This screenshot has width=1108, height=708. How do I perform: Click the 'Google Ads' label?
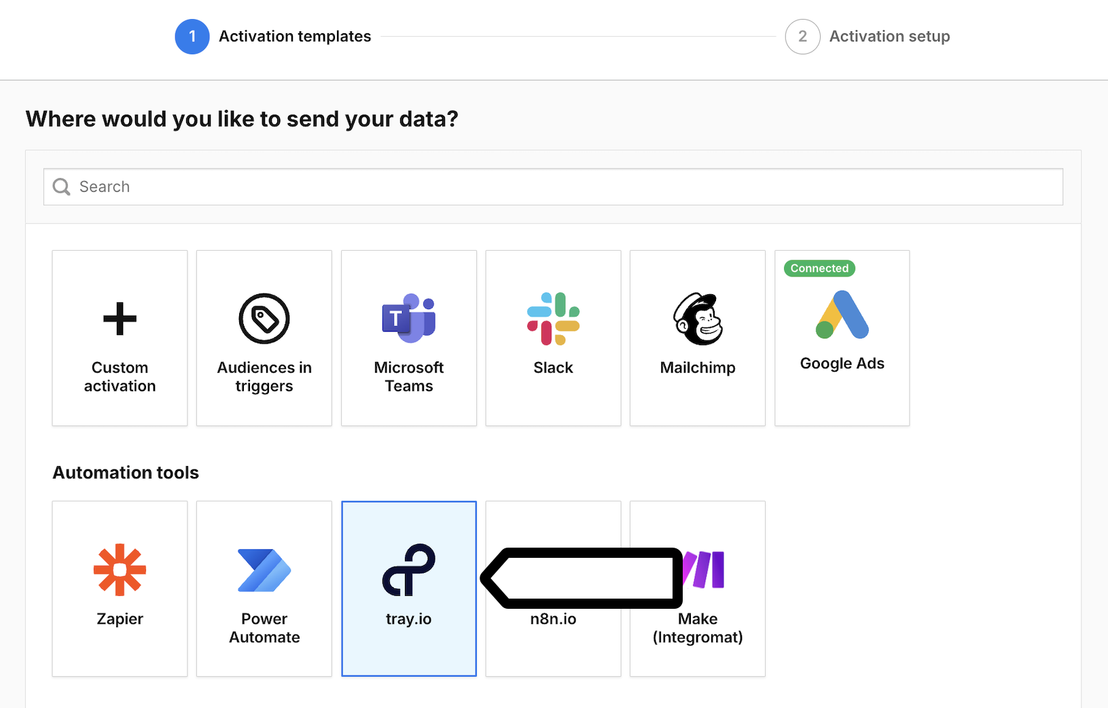pos(842,364)
